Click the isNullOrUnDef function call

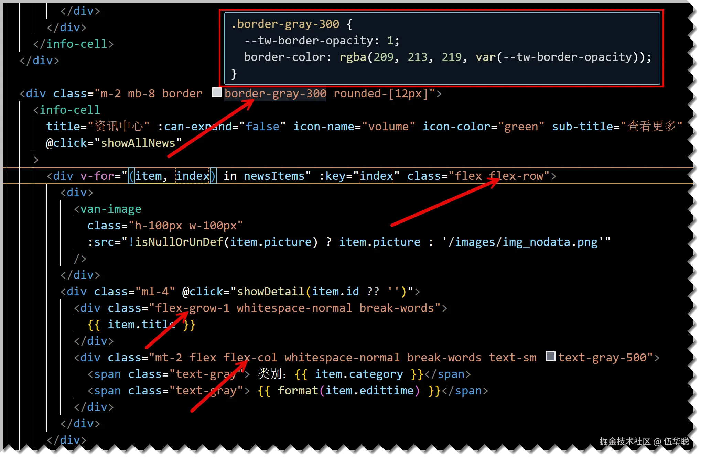click(179, 242)
